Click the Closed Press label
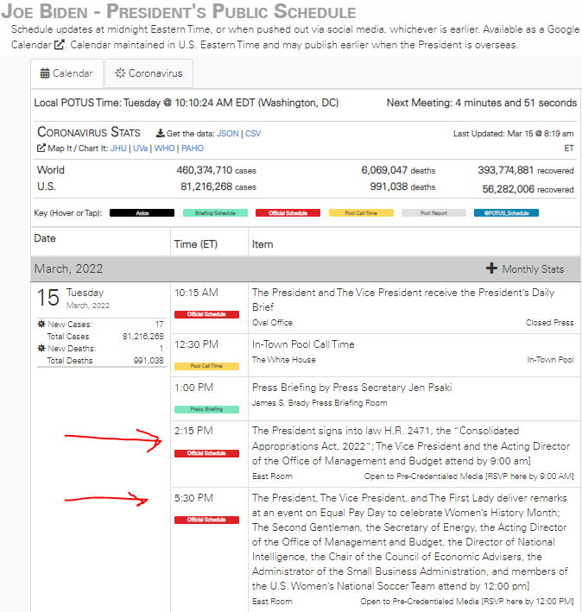Screen dimensions: 582x612 [x=549, y=323]
